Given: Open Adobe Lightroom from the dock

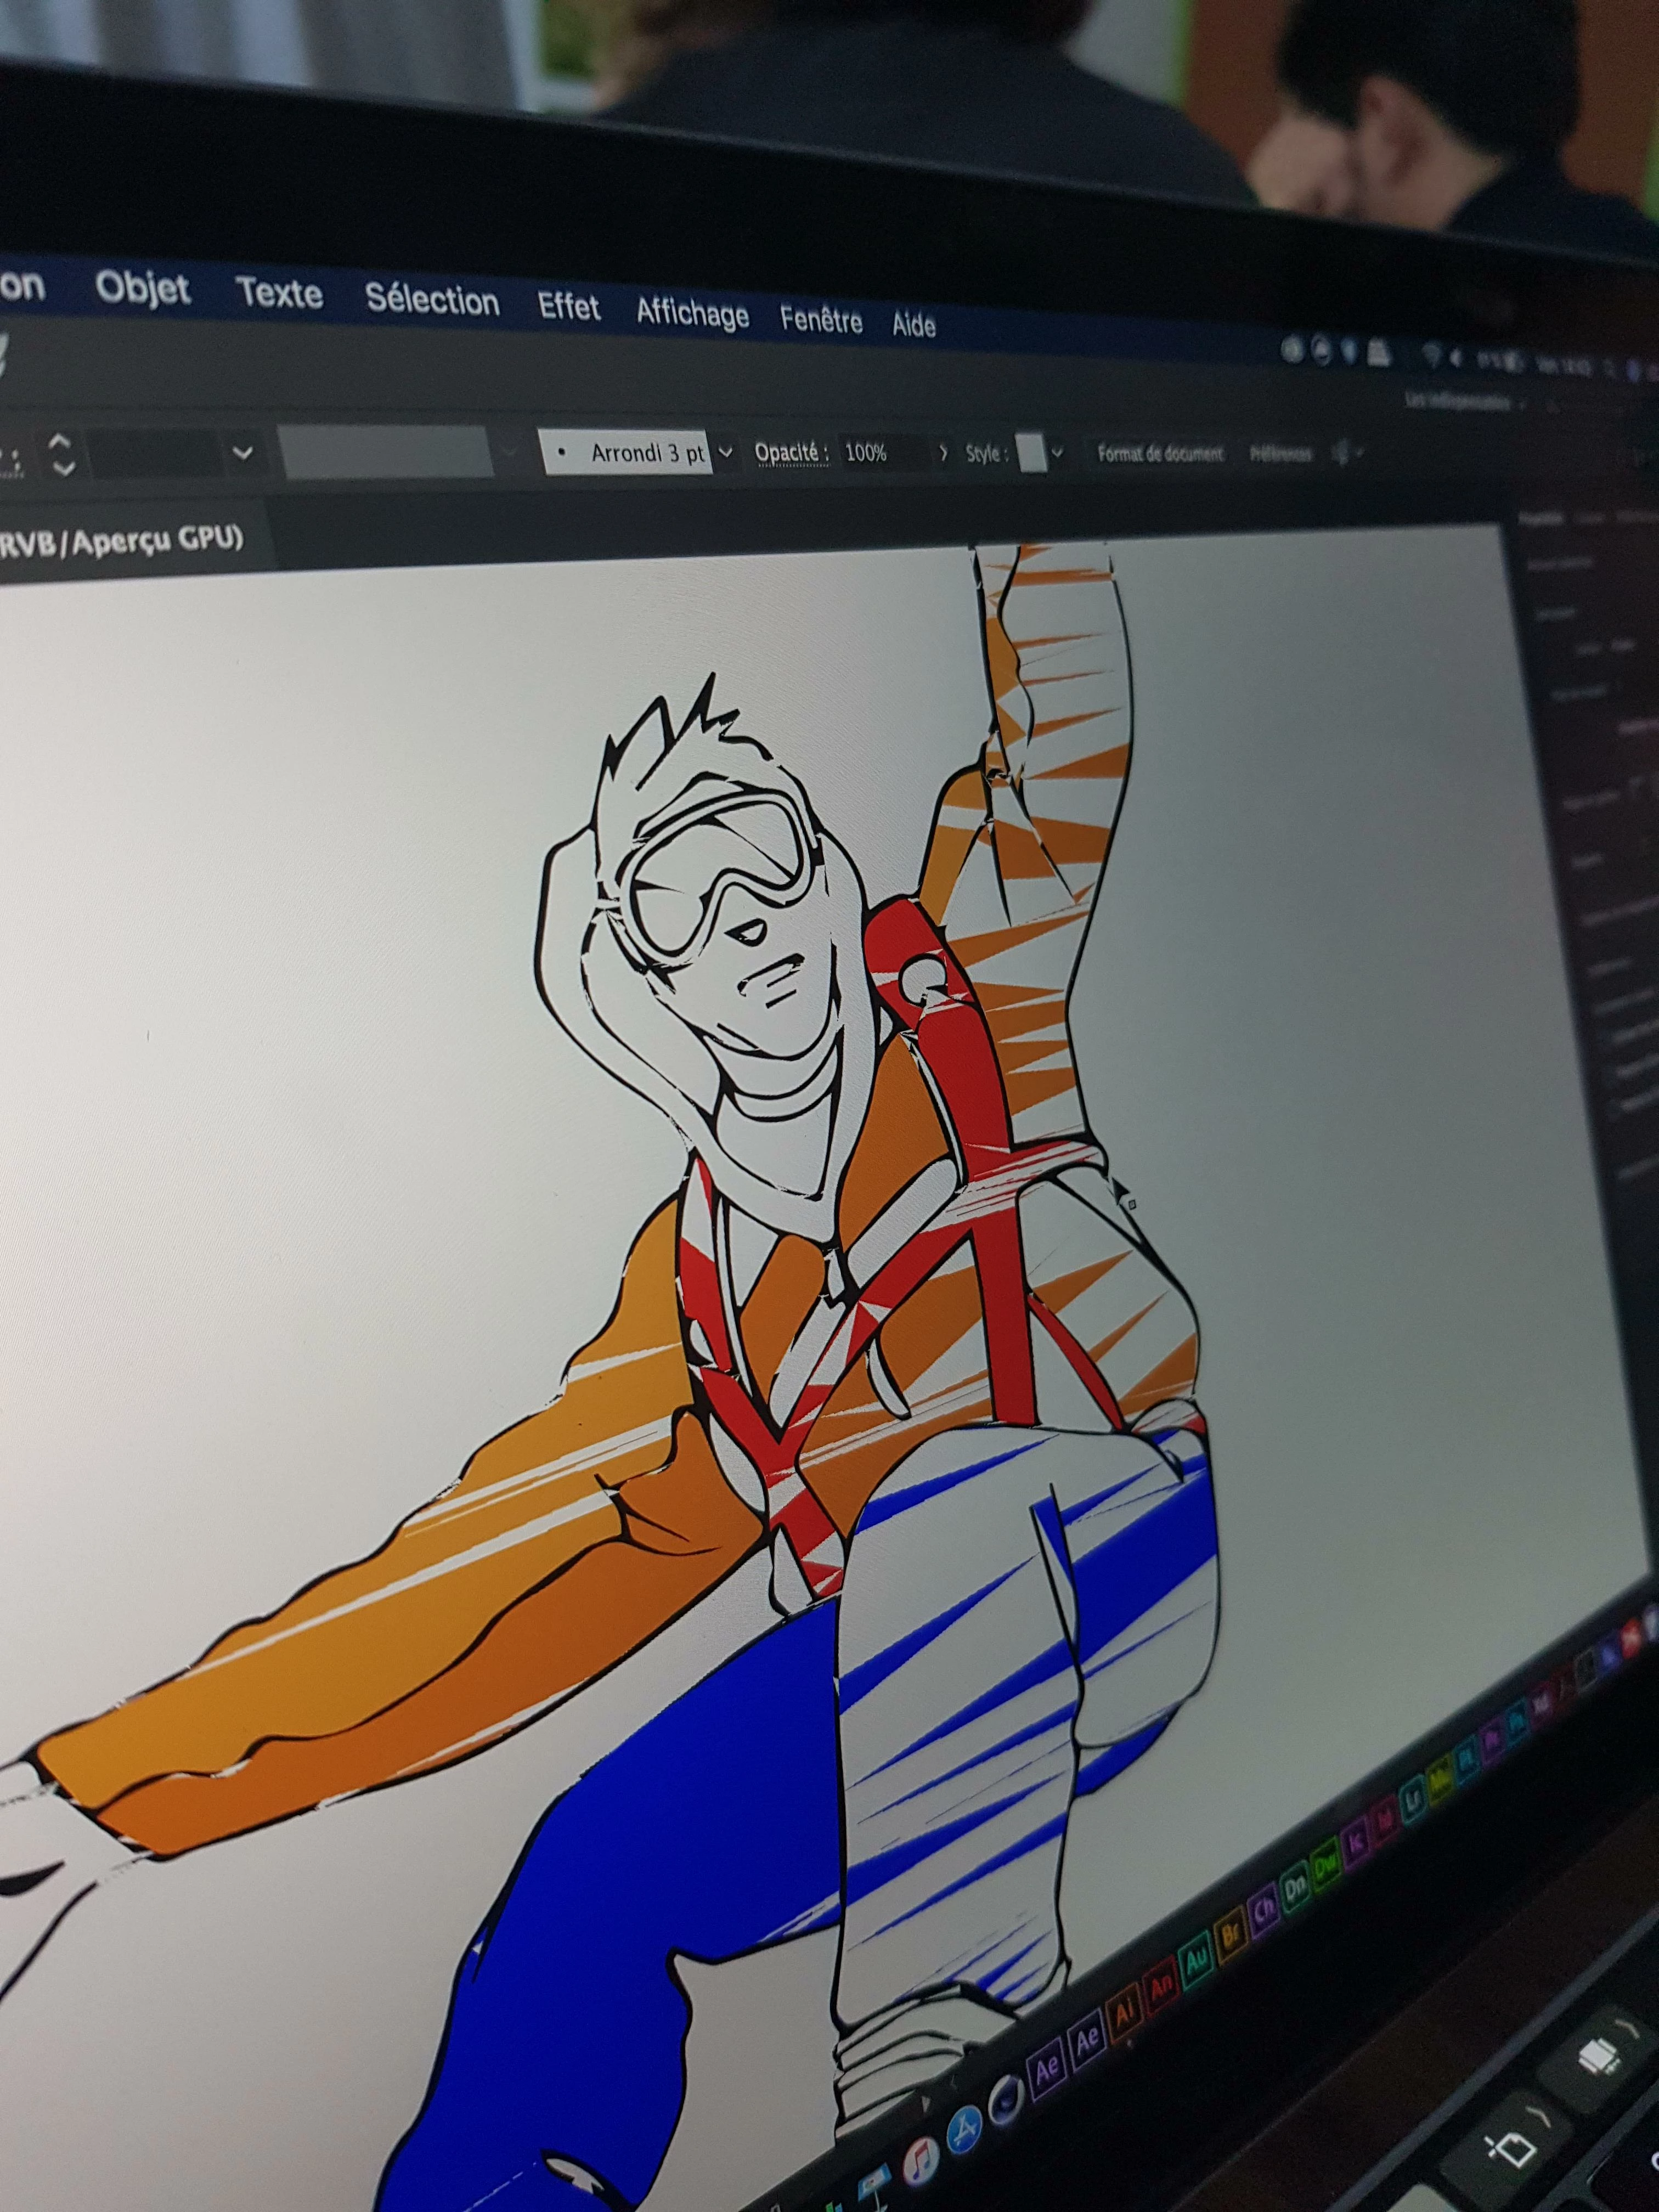Looking at the screenshot, I should (x=1413, y=1799).
